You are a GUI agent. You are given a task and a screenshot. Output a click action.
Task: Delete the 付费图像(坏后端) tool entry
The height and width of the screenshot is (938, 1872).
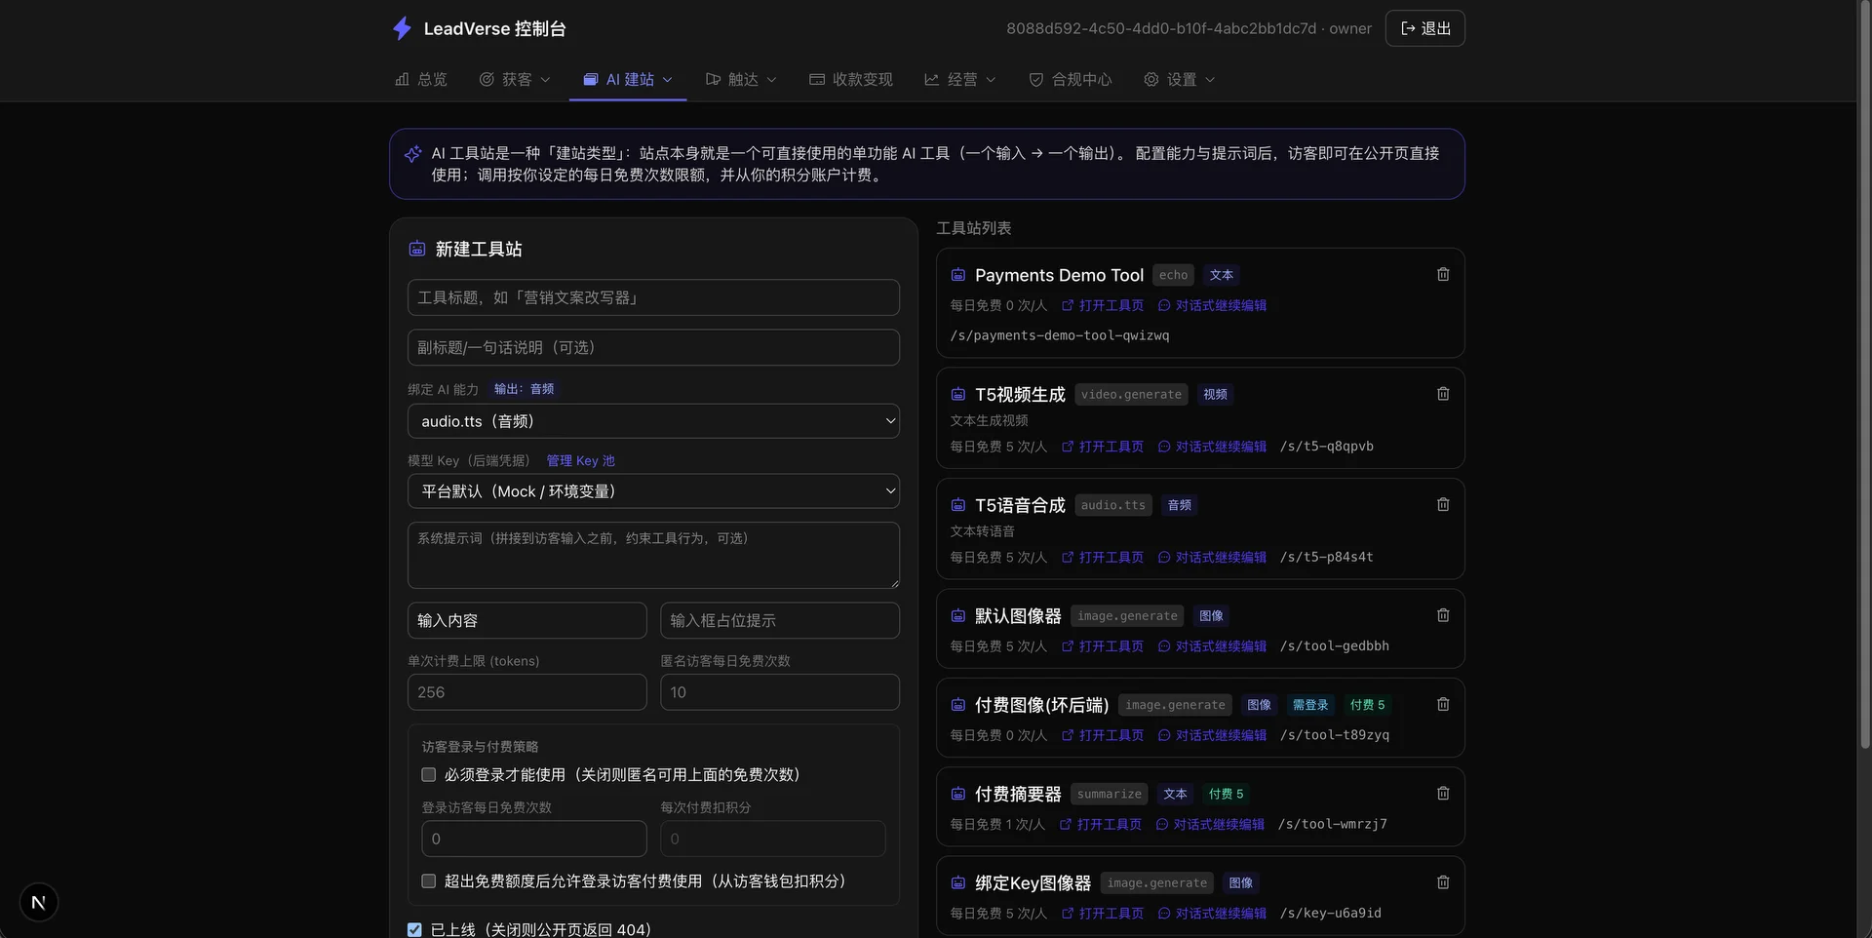(x=1443, y=704)
